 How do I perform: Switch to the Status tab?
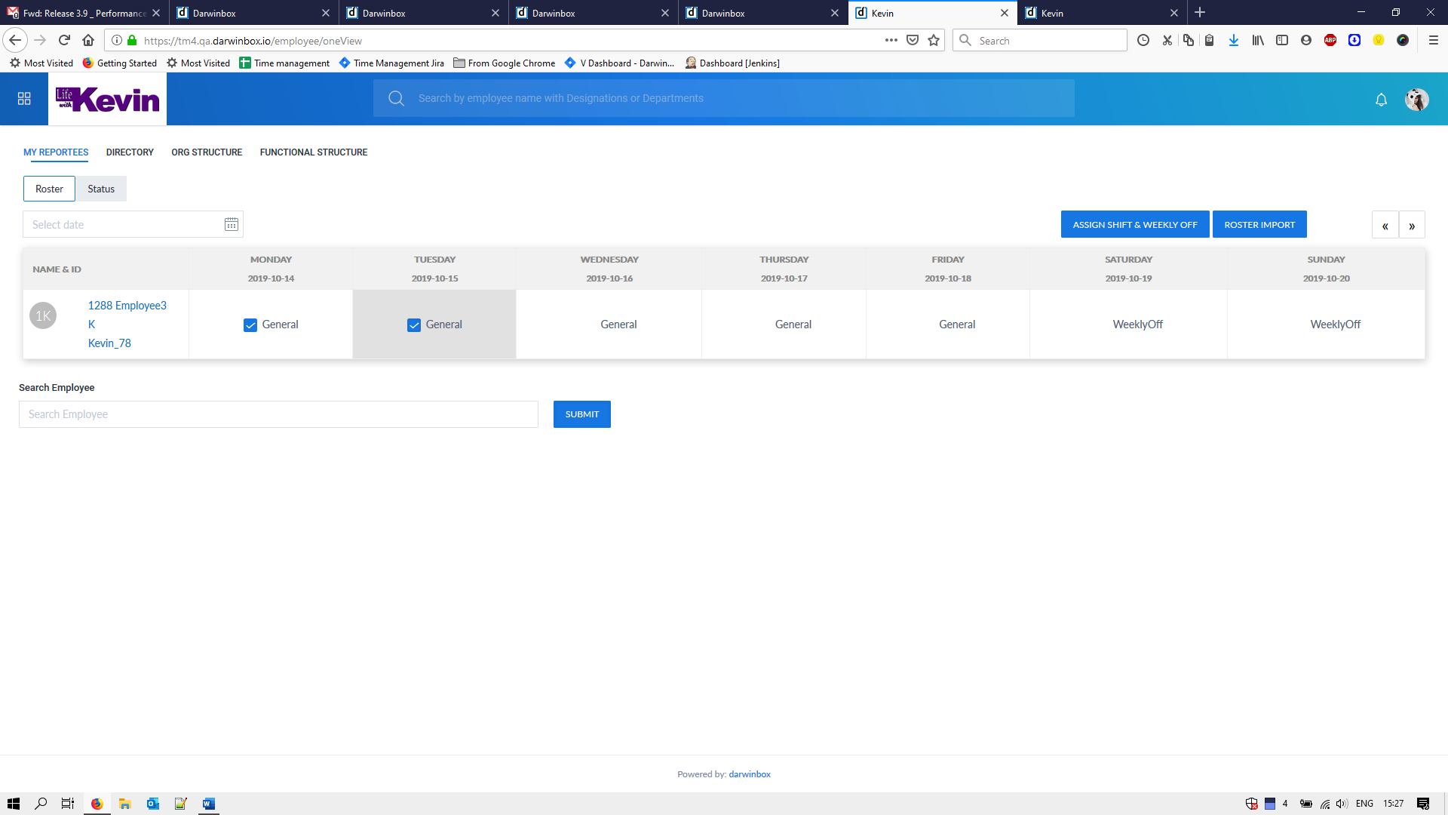[101, 189]
